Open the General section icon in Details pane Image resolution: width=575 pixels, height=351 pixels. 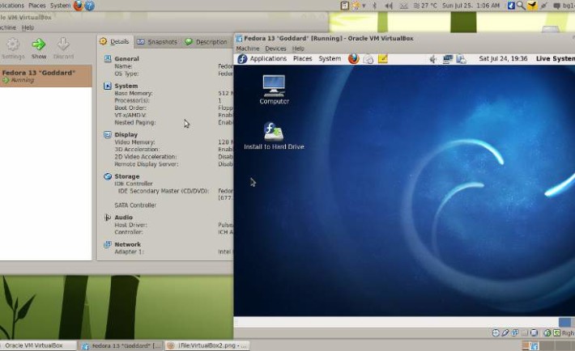108,58
